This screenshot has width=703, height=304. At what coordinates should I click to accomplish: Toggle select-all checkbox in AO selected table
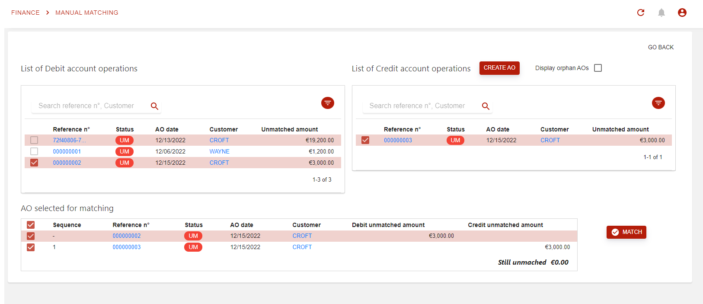click(31, 225)
